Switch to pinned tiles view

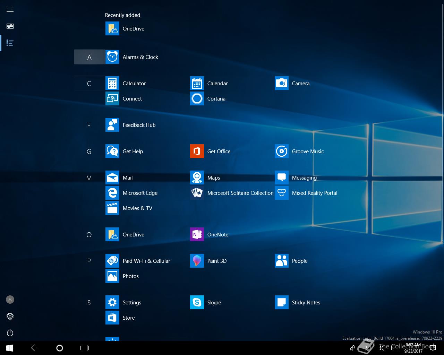click(x=10, y=26)
